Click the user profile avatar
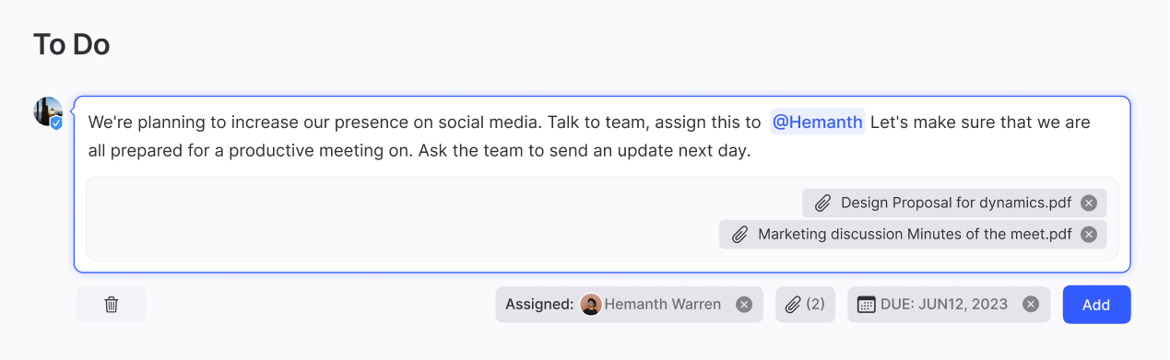The width and height of the screenshot is (1170, 360). 48,111
